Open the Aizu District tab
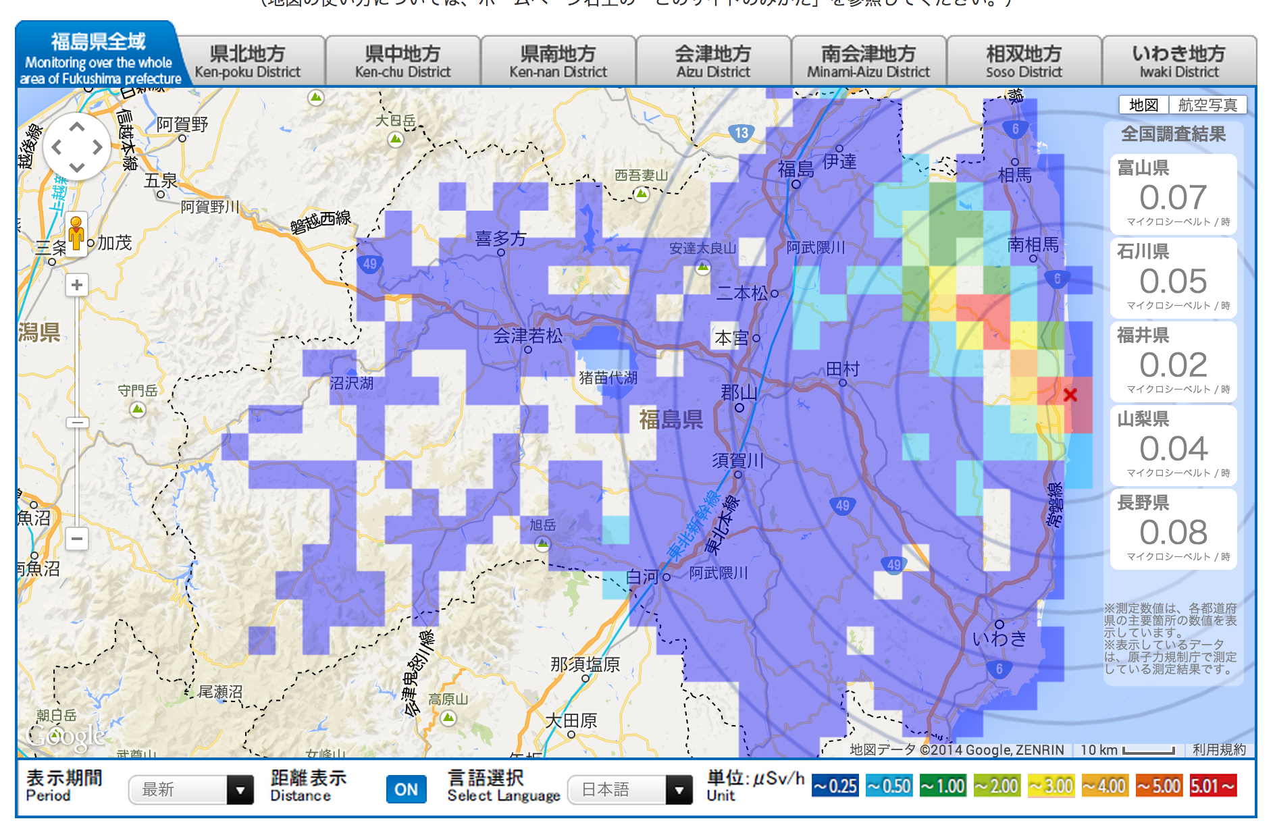1275x825 pixels. pyautogui.click(x=714, y=61)
